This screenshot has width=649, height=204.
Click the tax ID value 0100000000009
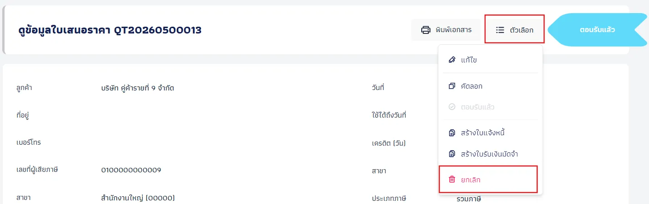(131, 170)
